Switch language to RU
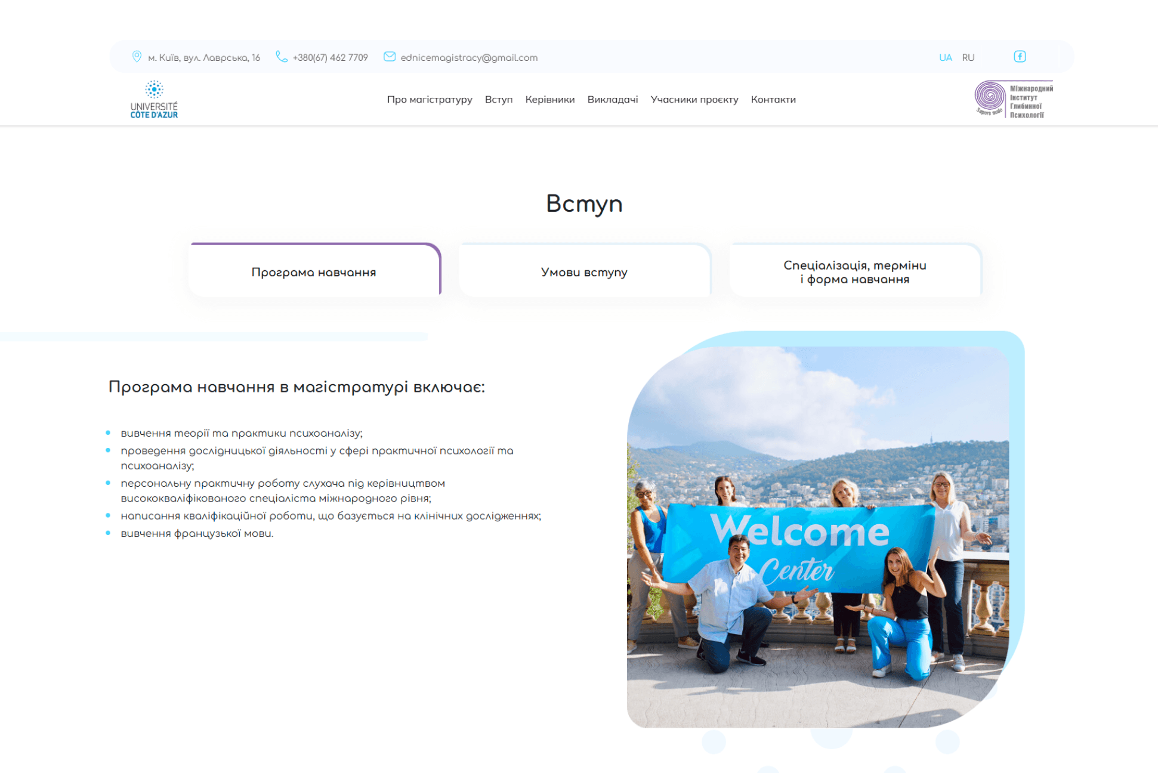Image resolution: width=1158 pixels, height=773 pixels. tap(968, 58)
